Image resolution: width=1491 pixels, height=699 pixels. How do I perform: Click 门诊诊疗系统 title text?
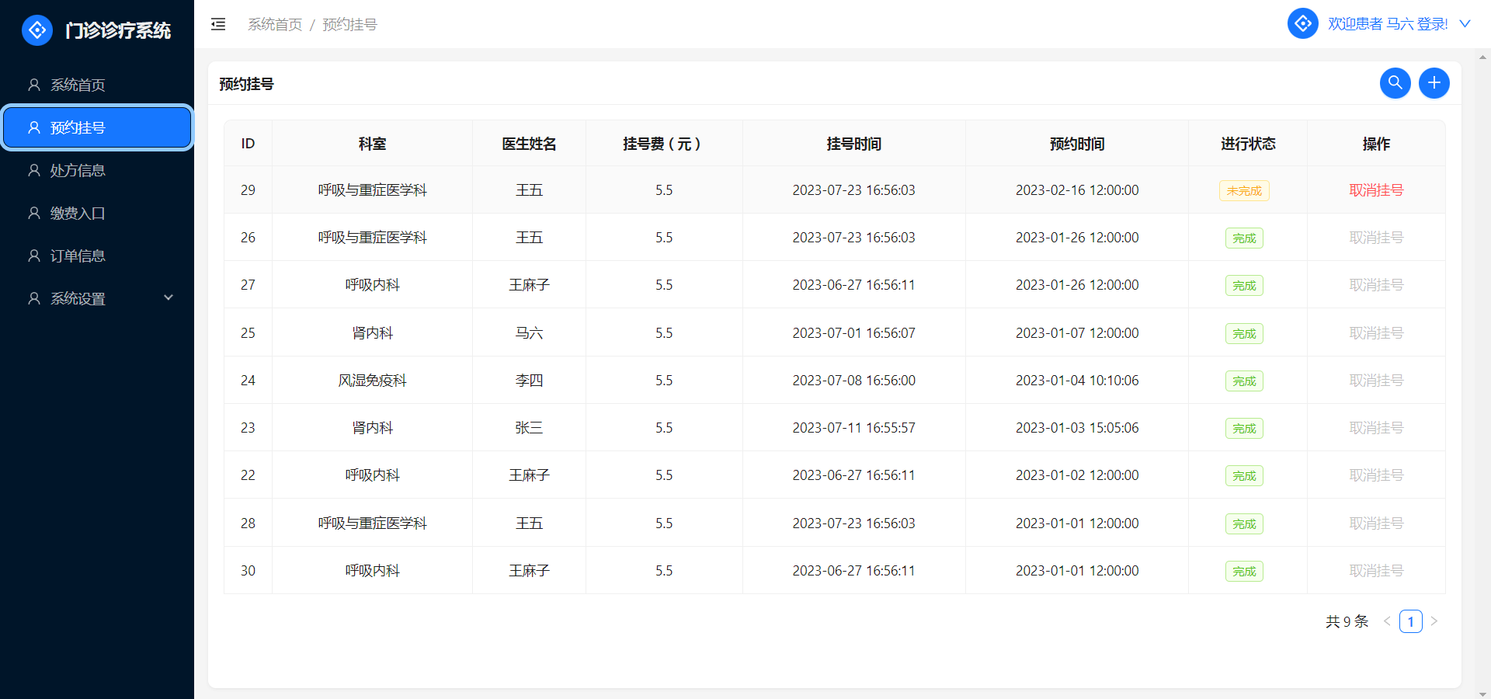118,30
